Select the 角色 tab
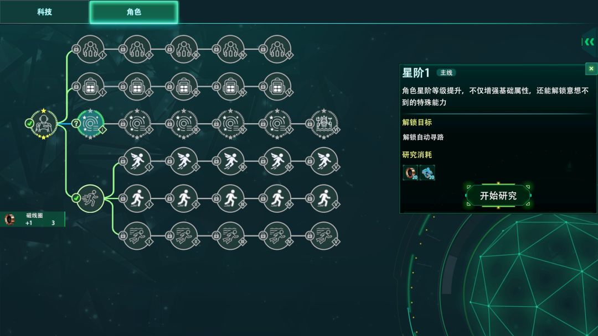The width and height of the screenshot is (598, 336). pos(134,12)
